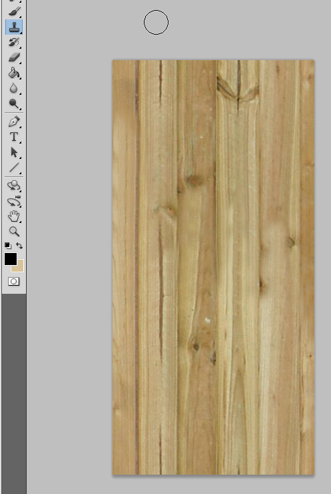331x494 pixels.
Task: Toggle Quick Mask mode
Action: click(13, 281)
